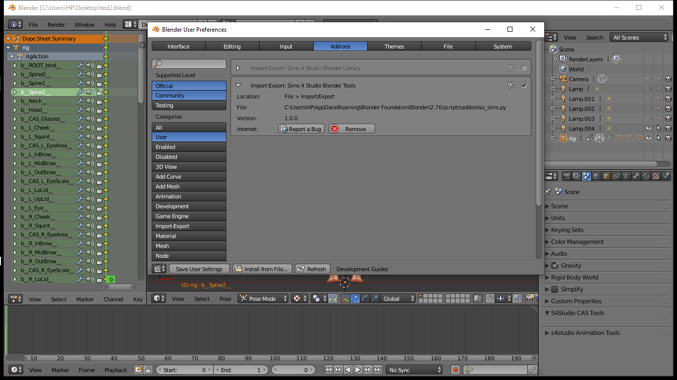Lock the b__Neck__ channel
This screenshot has height=380, width=677.
tap(99, 101)
